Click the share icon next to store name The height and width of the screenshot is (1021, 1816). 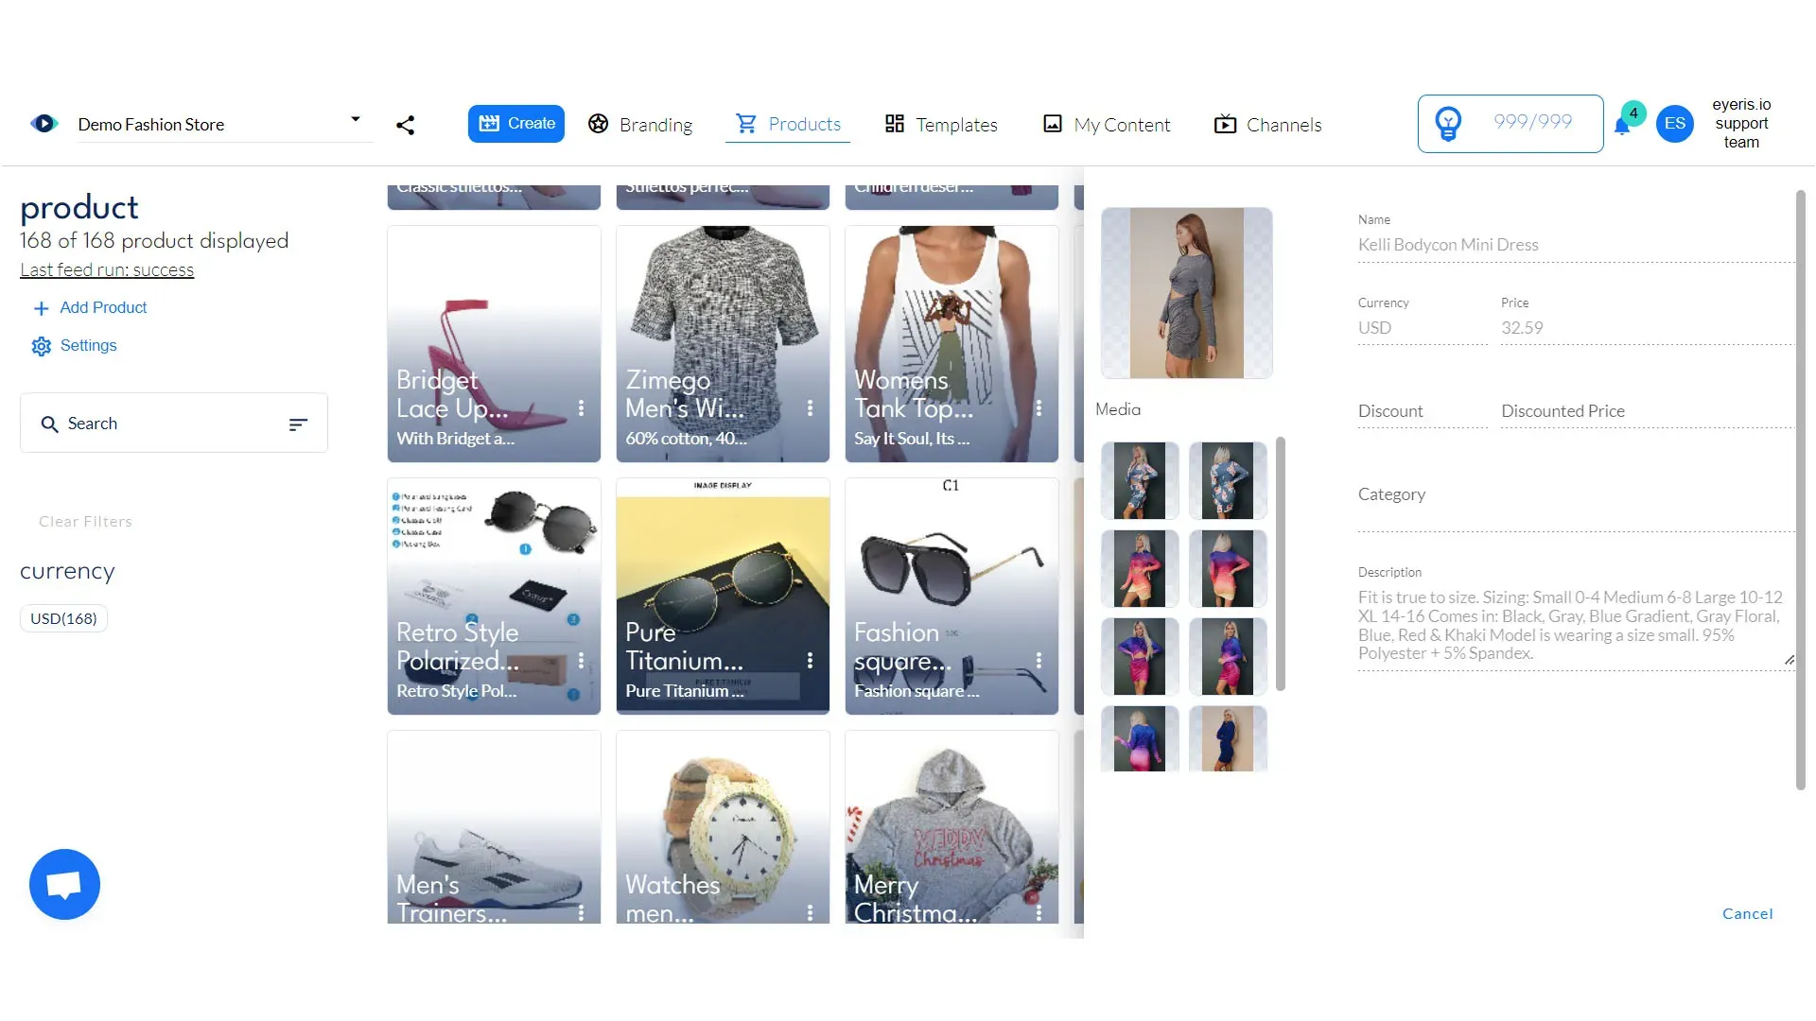click(405, 125)
